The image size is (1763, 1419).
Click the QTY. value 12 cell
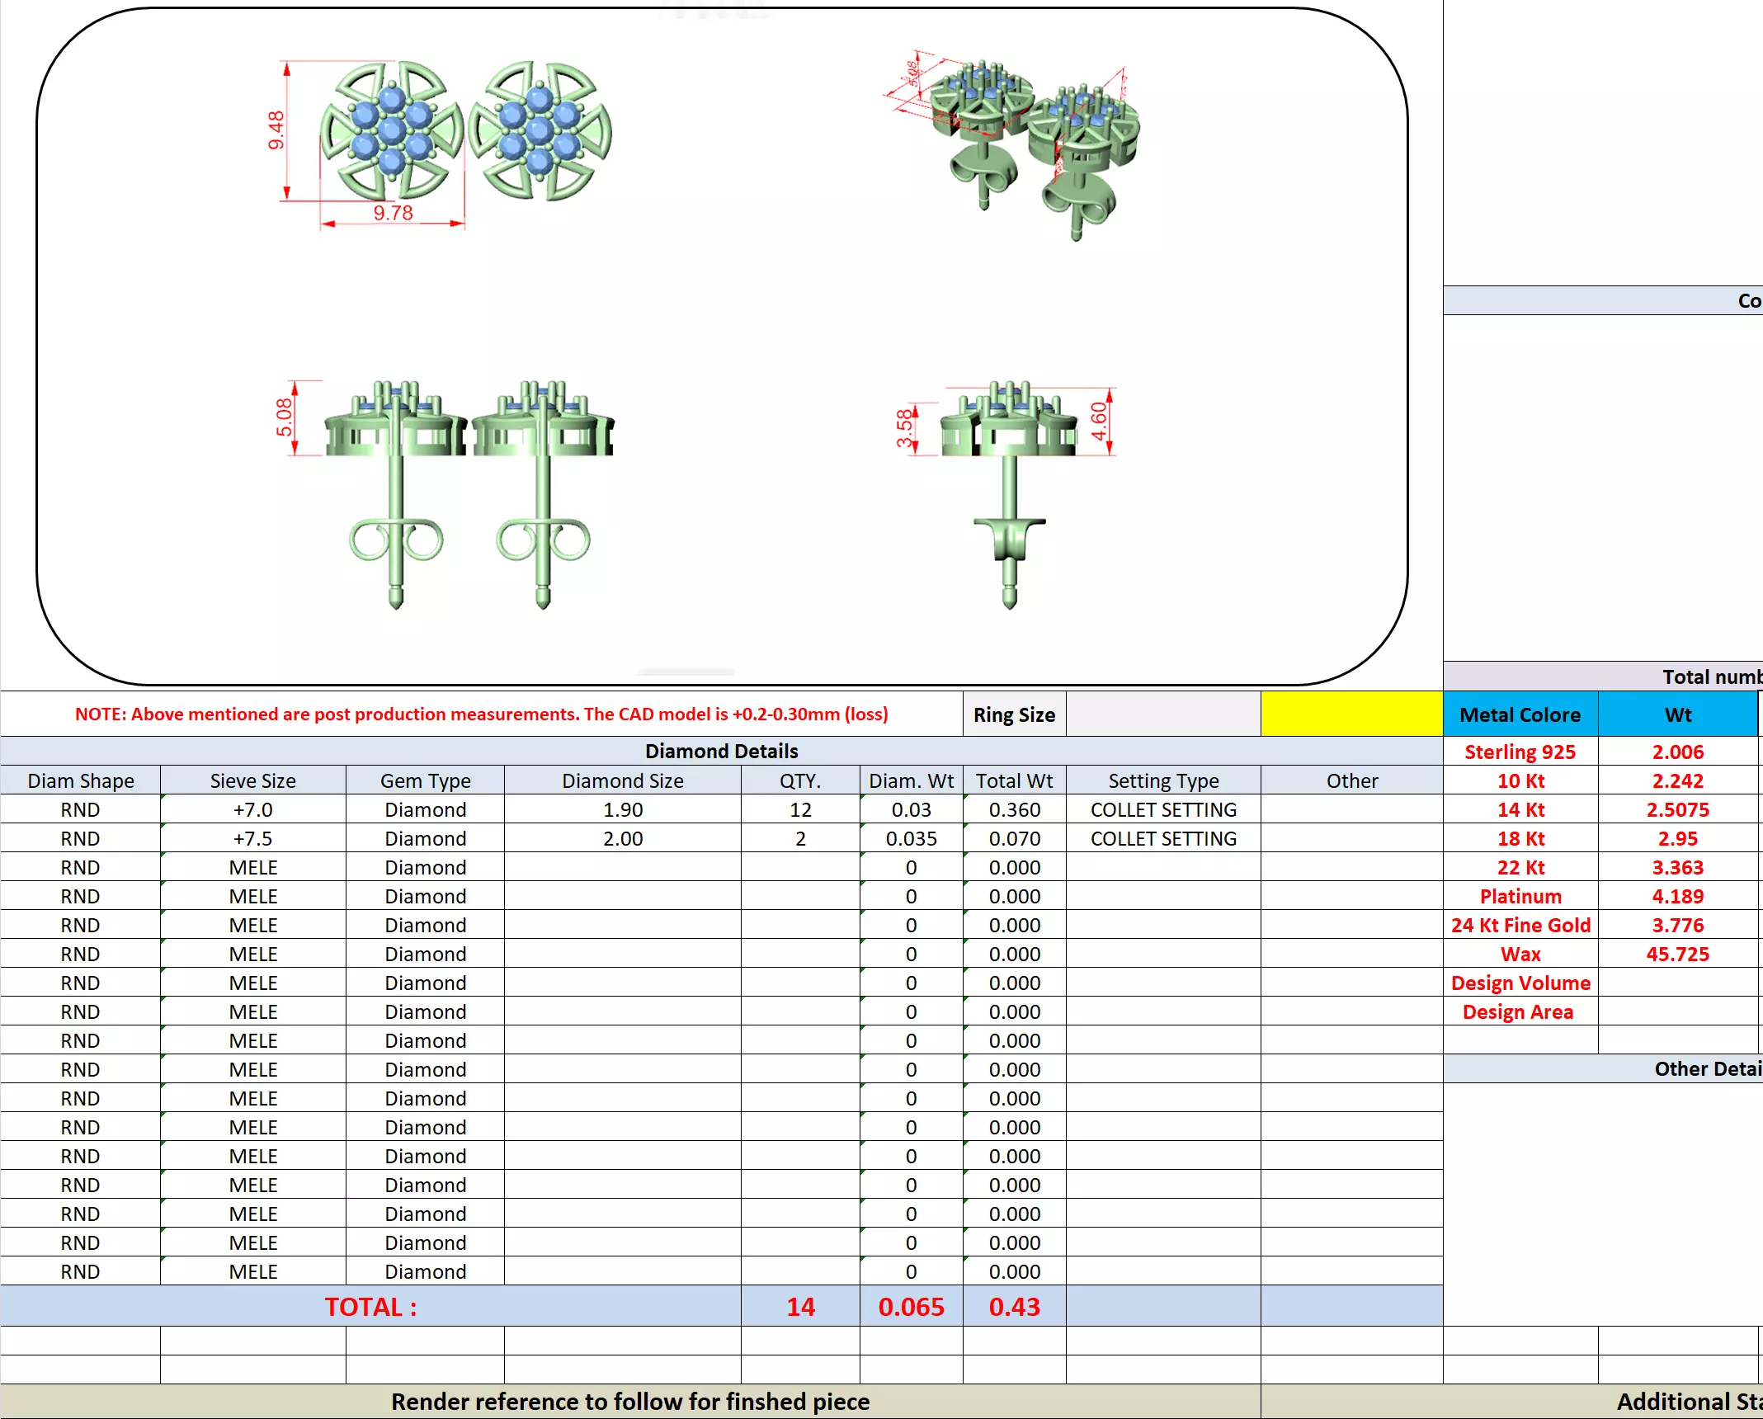point(799,810)
